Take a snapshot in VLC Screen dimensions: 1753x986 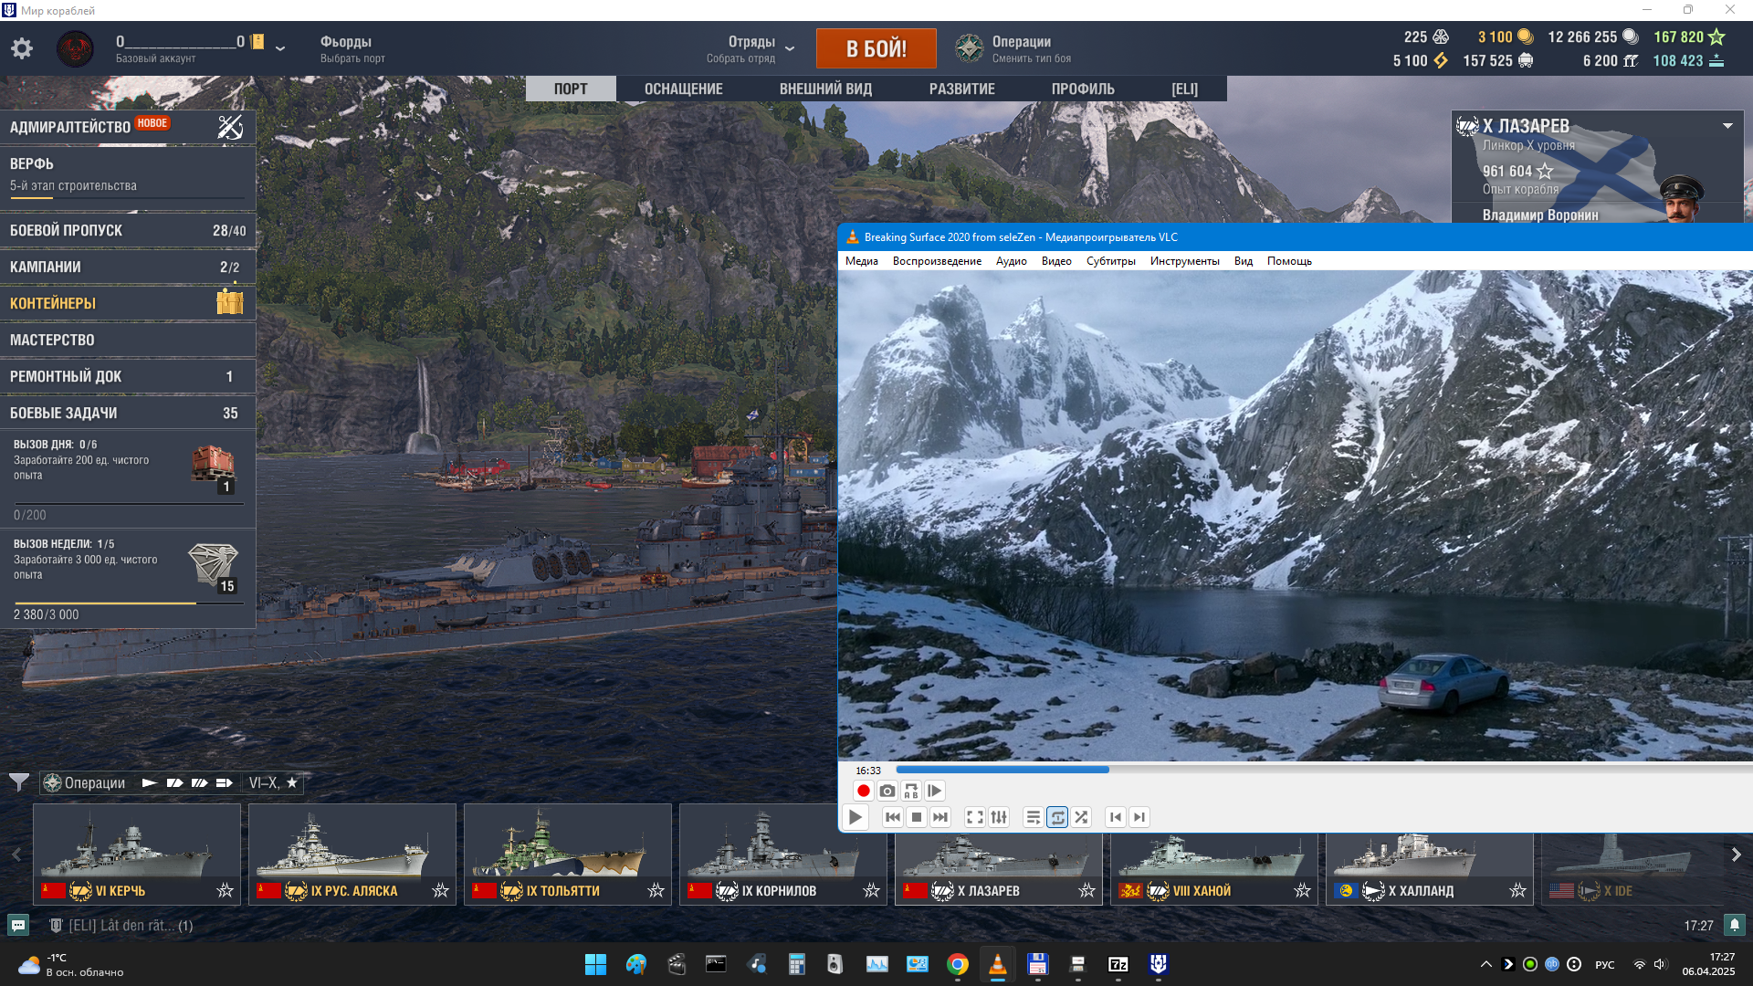[887, 791]
